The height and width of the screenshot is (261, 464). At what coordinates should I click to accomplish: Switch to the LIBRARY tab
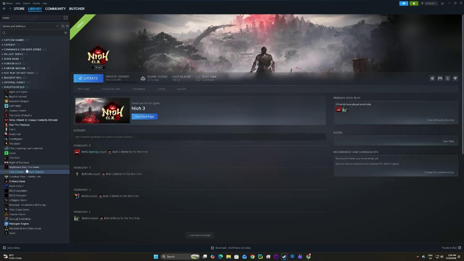coord(35,9)
